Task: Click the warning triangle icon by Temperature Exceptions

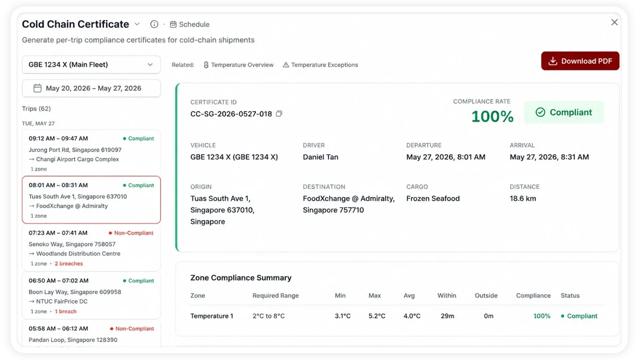Action: click(x=286, y=65)
